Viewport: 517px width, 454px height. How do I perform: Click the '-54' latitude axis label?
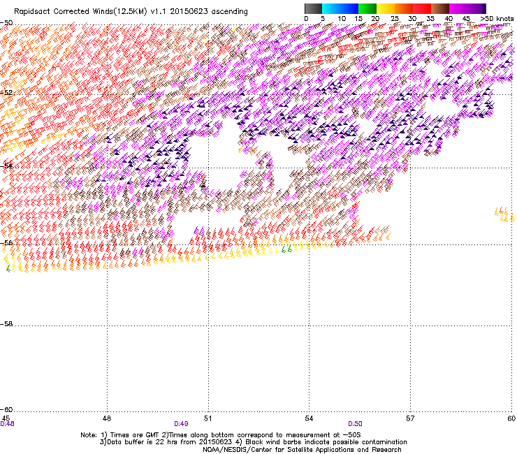click(6, 166)
